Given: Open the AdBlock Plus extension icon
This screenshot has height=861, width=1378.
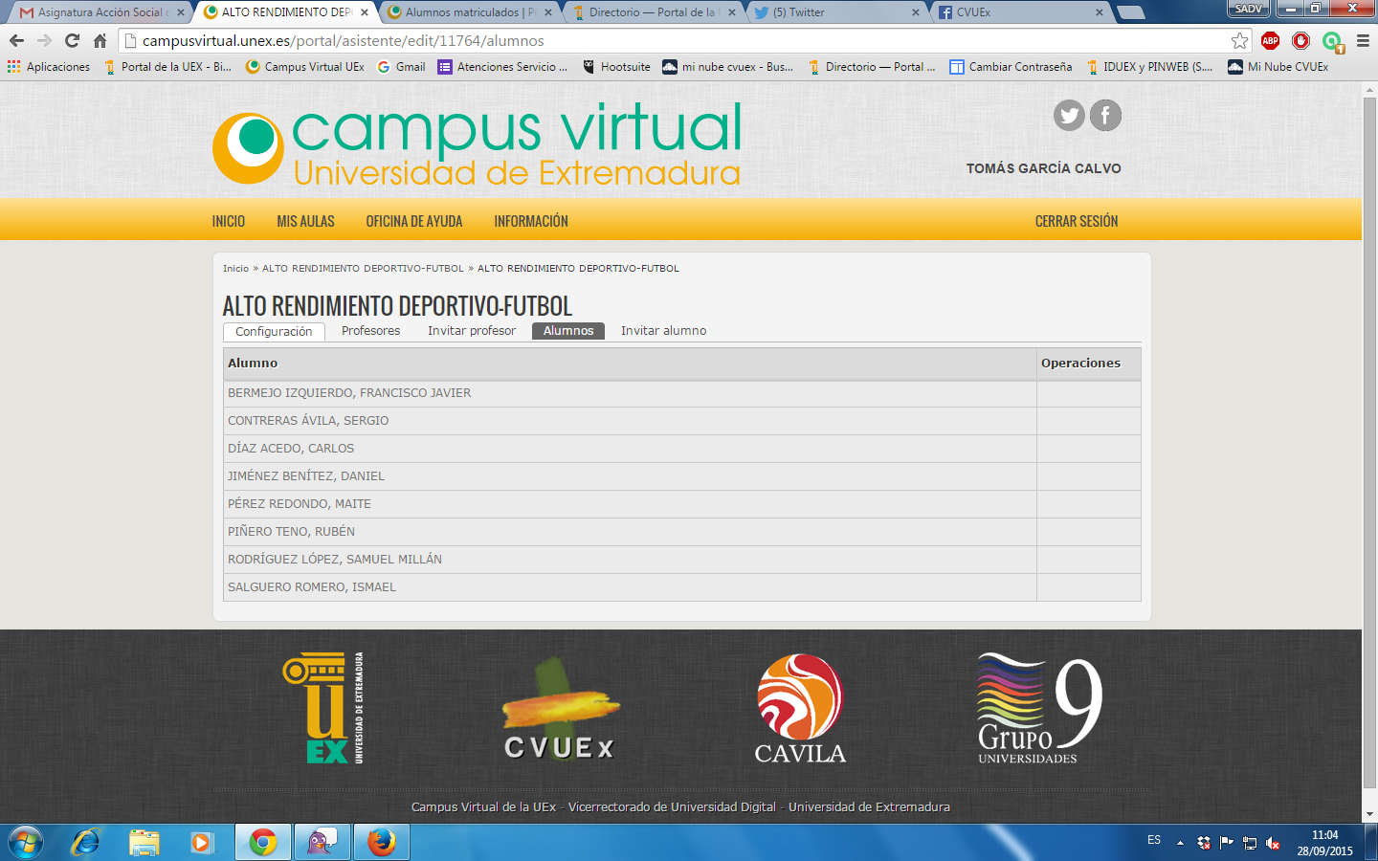Looking at the screenshot, I should tap(1270, 40).
